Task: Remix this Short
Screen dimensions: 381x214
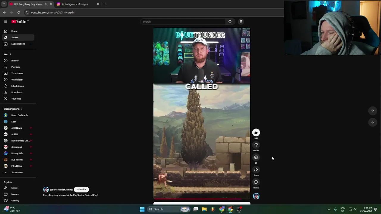Action: 256,182
